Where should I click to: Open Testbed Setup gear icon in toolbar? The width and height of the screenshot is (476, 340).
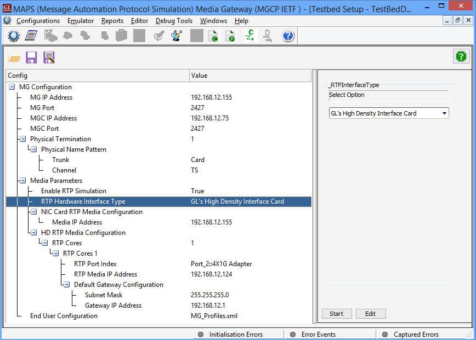point(14,36)
